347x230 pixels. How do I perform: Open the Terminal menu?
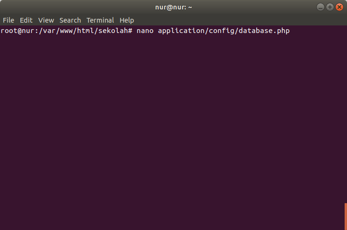pos(100,20)
